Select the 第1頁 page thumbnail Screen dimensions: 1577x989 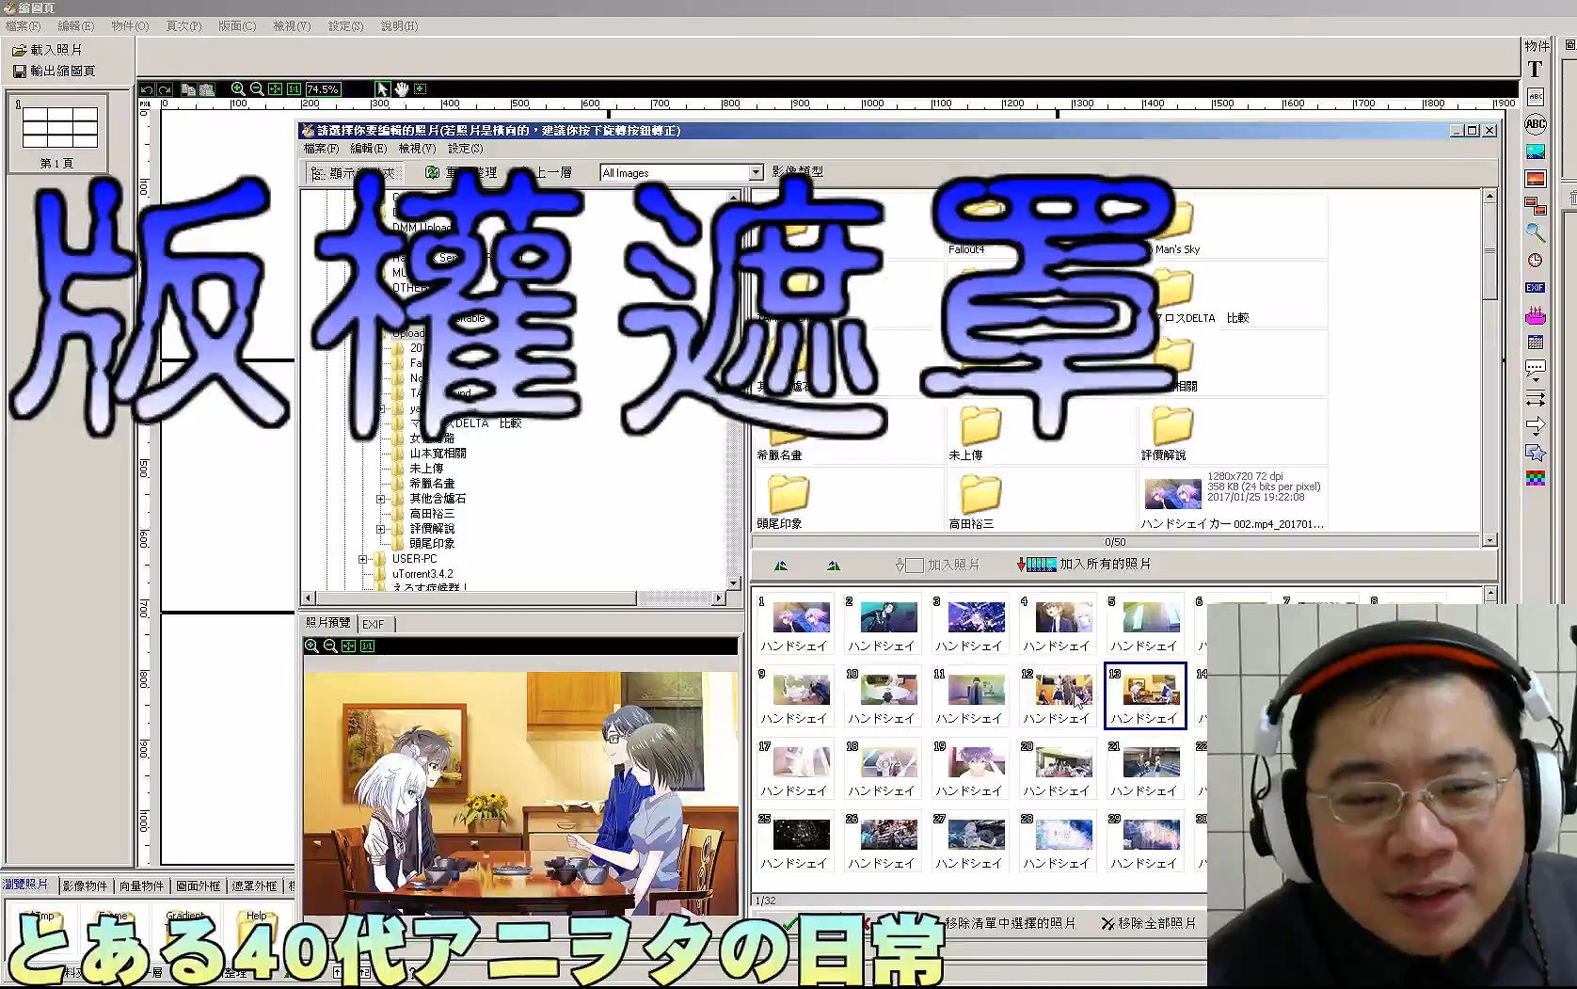(x=58, y=133)
